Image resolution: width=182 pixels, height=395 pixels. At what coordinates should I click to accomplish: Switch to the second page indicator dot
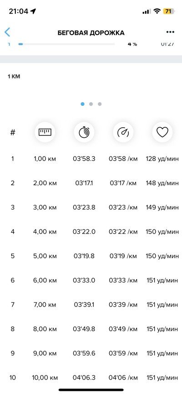coord(91,104)
